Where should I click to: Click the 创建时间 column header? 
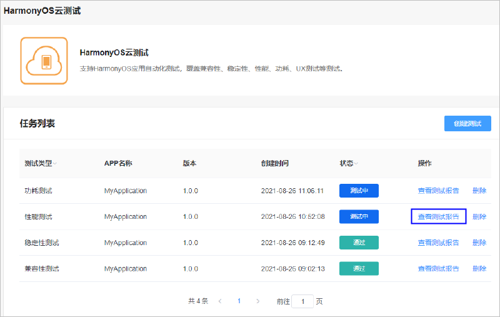[x=275, y=163]
